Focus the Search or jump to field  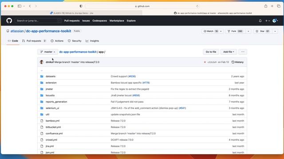click(39, 21)
